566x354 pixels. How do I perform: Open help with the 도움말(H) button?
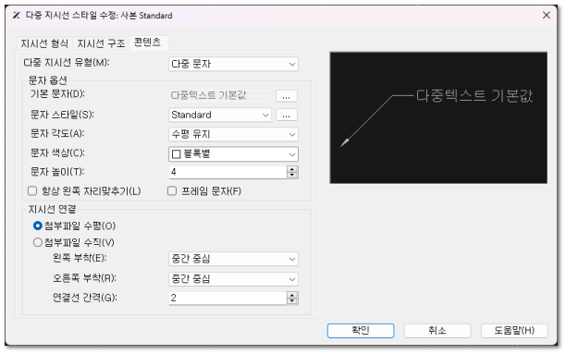(x=514, y=331)
